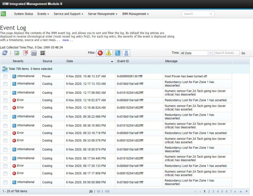Click the clear event log icon
Viewport: 253px width, 196px height.
pyautogui.click(x=26, y=53)
